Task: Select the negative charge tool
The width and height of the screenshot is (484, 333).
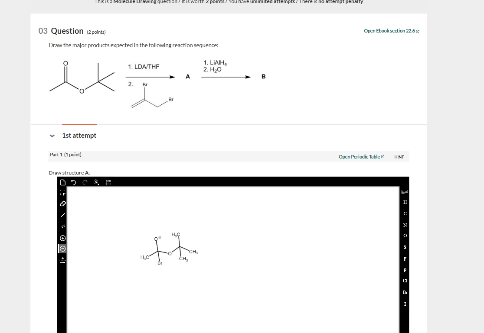Action: click(x=62, y=249)
